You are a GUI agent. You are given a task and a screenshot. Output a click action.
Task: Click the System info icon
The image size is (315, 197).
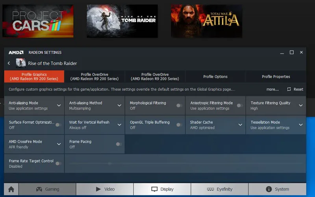tap(269, 189)
